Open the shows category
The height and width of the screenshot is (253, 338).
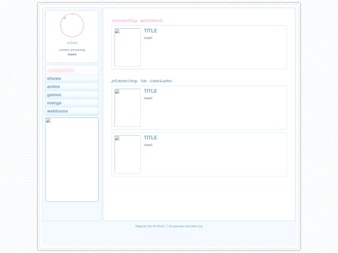pyautogui.click(x=72, y=79)
